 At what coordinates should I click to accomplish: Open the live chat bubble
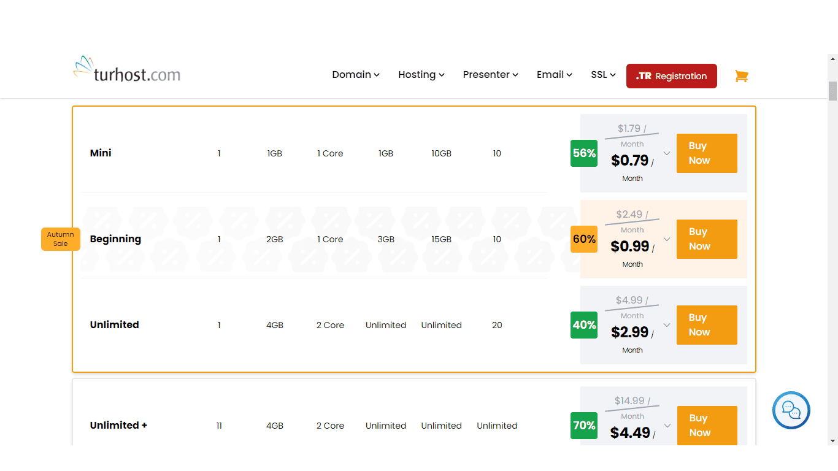coord(791,410)
